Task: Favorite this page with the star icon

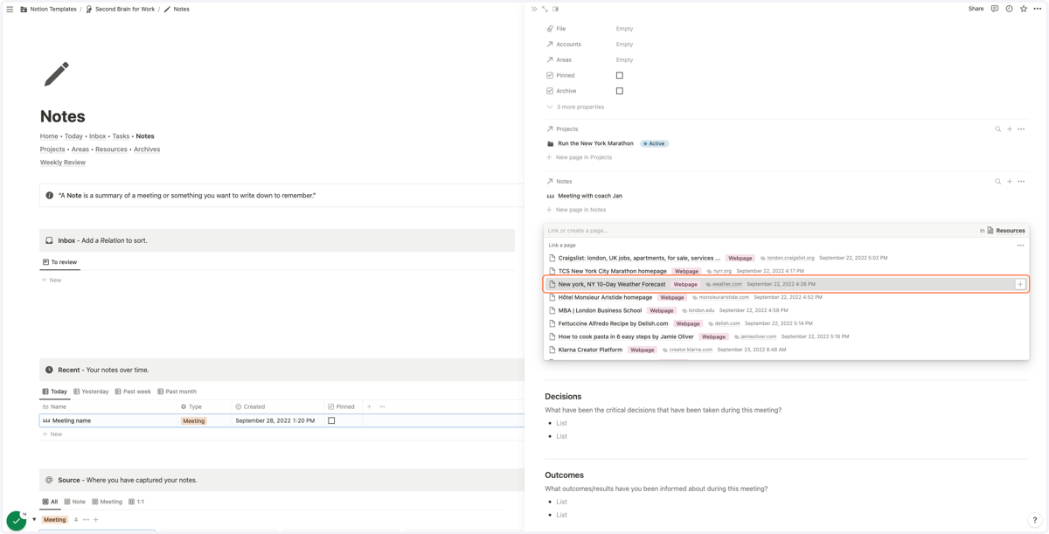Action: (x=1023, y=9)
